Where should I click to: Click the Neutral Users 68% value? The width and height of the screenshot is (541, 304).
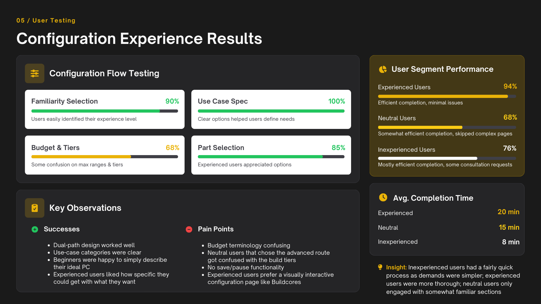pos(510,117)
